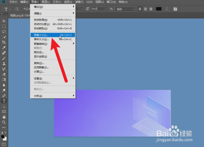The image size is (204, 147).
Task: Open the font size dropdown arrow
Action: [x=106, y=9]
